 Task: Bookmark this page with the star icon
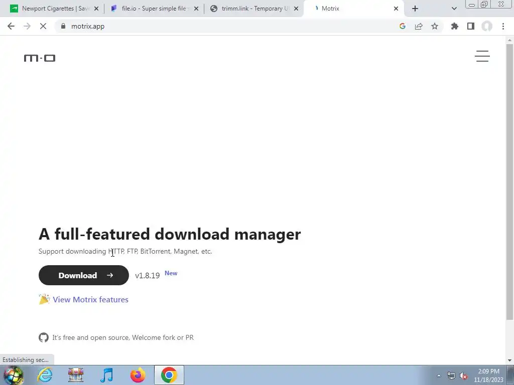tap(435, 26)
